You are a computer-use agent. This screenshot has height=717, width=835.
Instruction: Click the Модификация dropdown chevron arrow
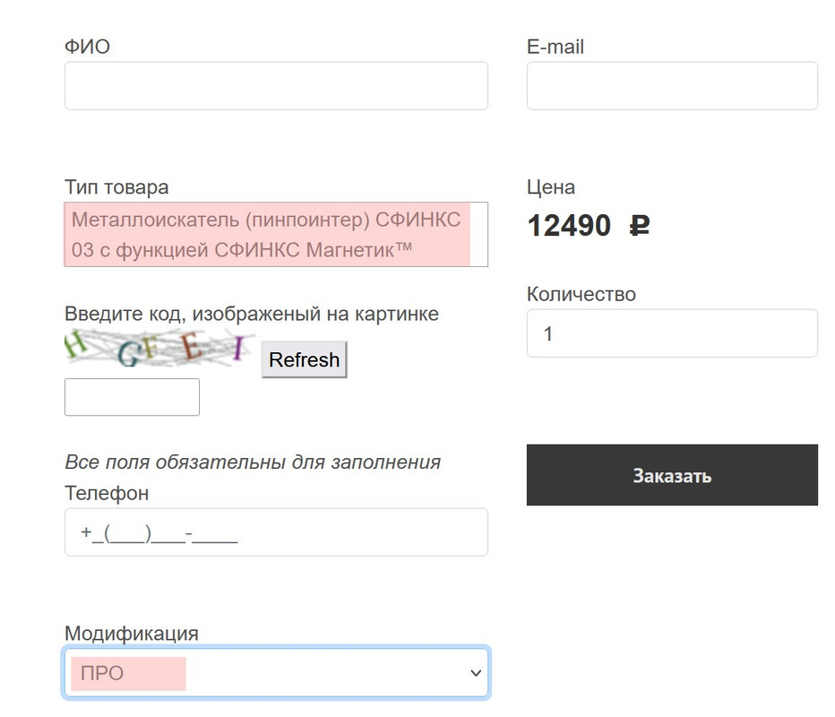[x=476, y=674]
